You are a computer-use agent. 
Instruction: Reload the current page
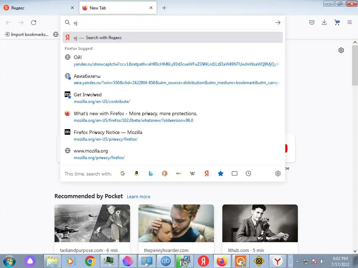[x=34, y=23]
